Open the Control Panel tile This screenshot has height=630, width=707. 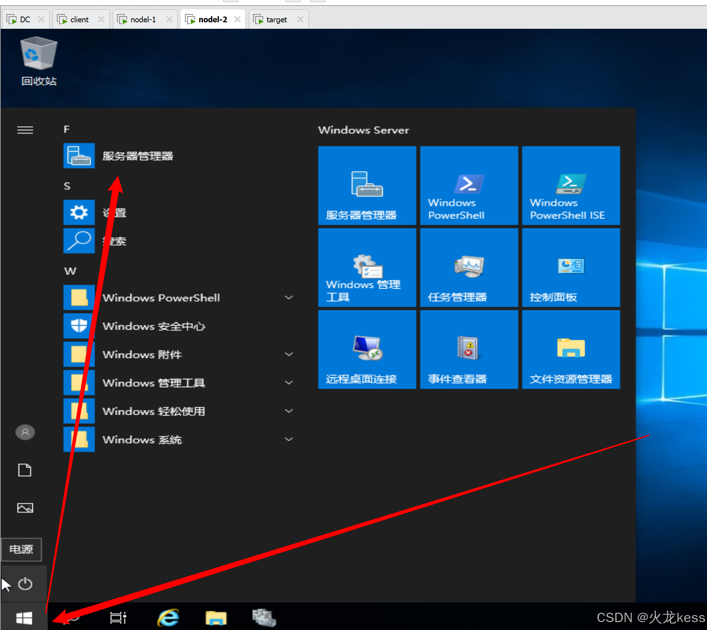click(x=571, y=267)
